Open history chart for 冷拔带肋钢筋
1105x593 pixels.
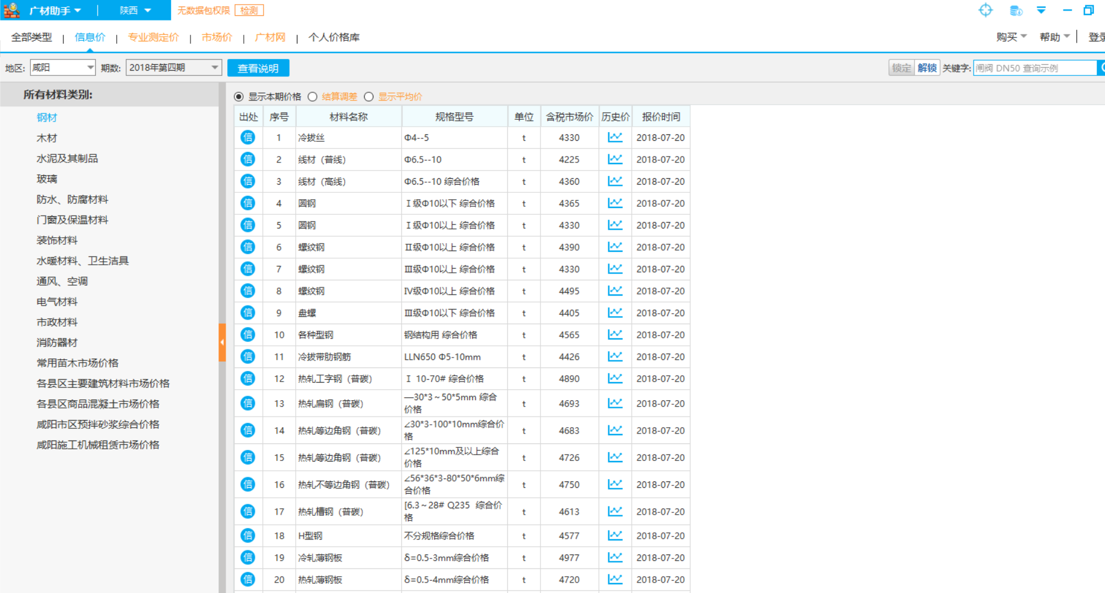point(615,356)
